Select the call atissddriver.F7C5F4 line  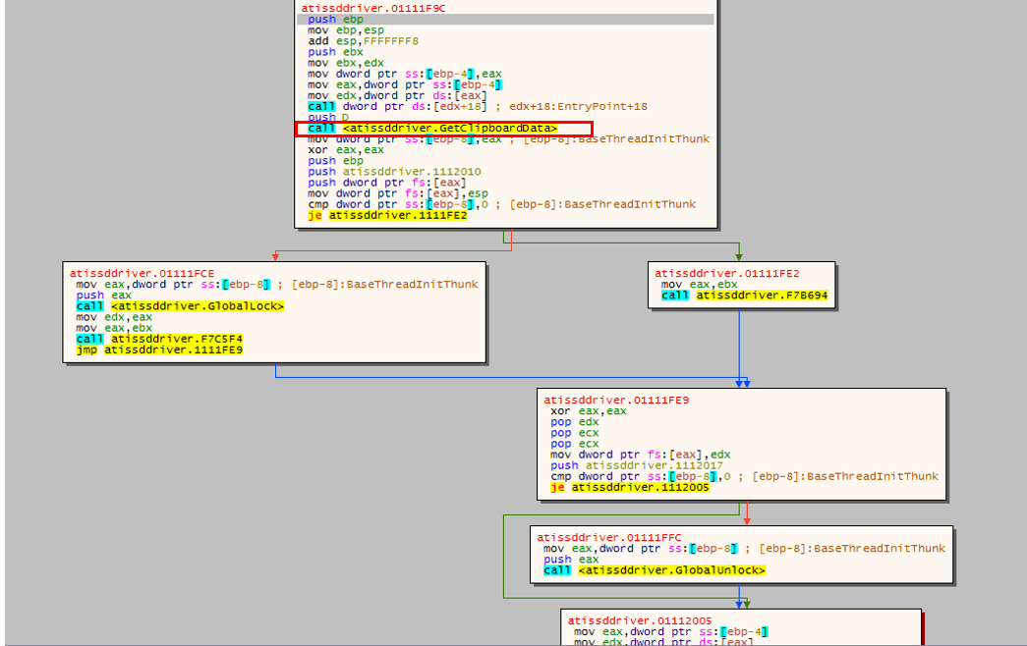click(159, 339)
